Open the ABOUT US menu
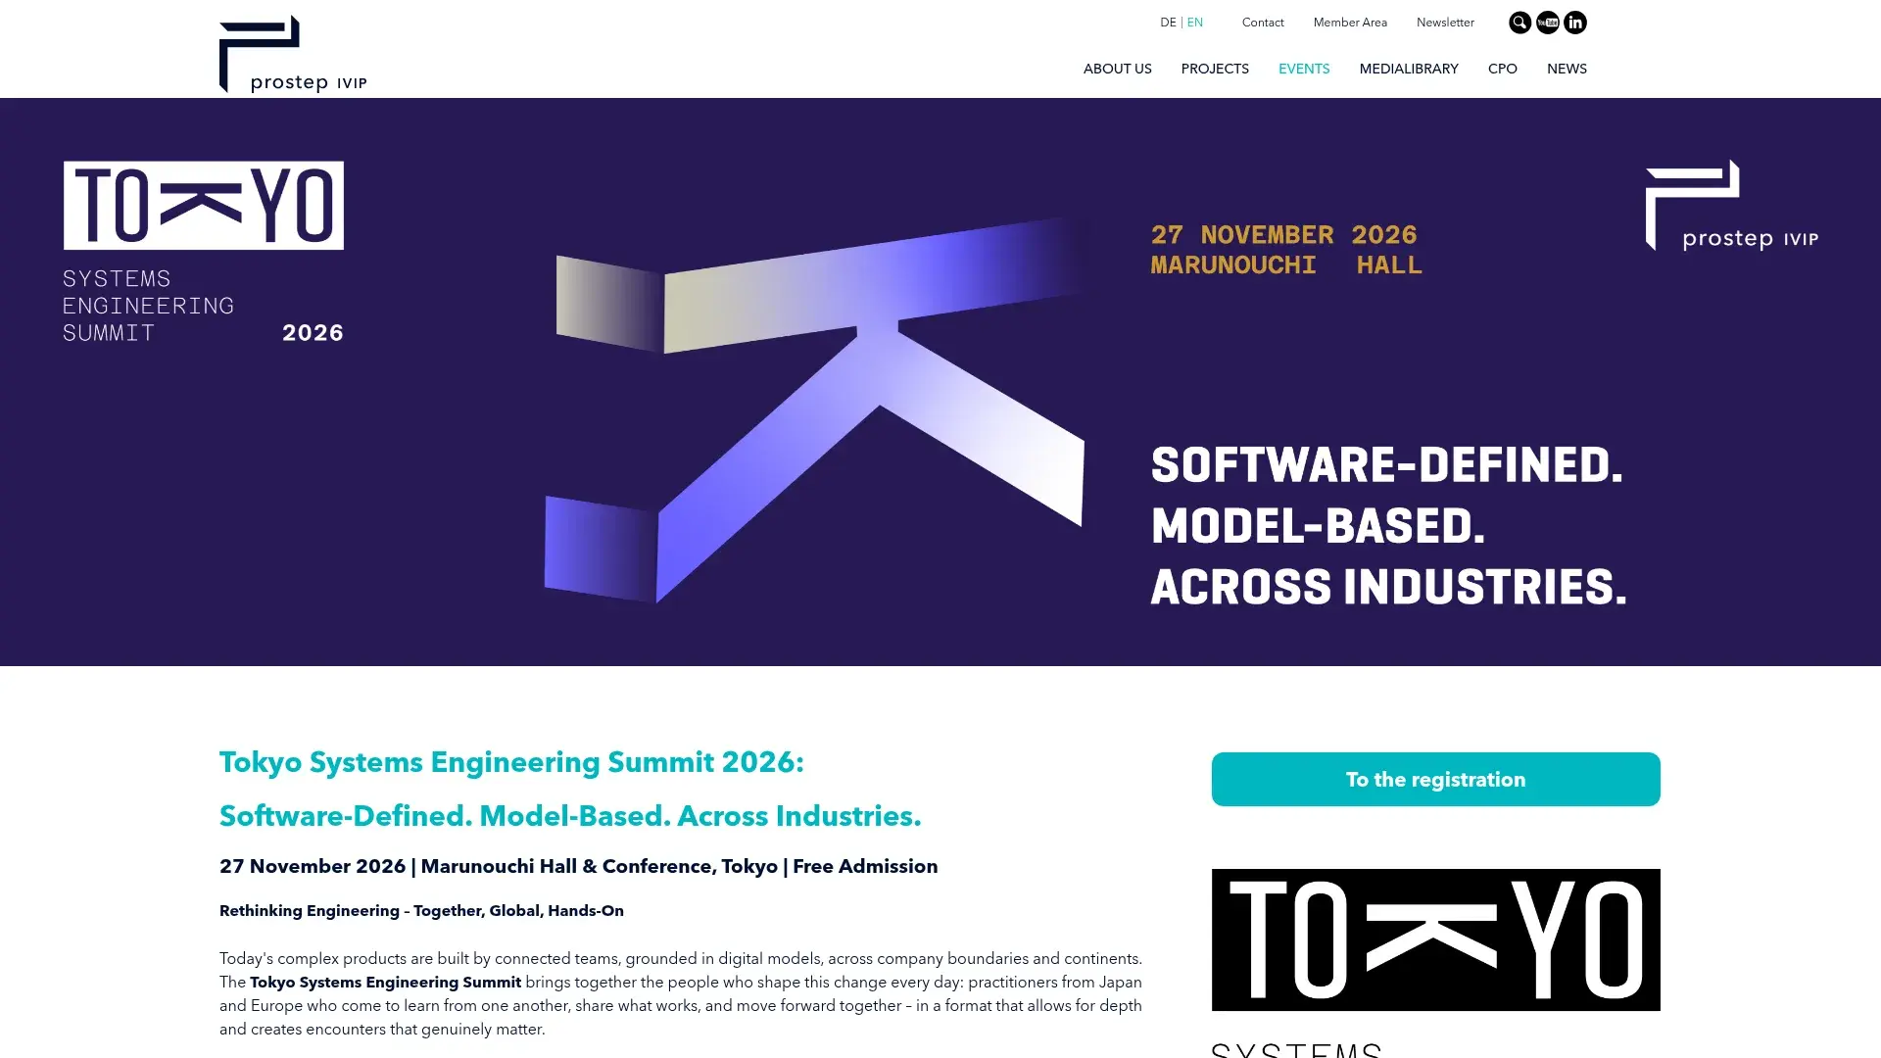Viewport: 1881px width, 1058px height. (x=1117, y=69)
